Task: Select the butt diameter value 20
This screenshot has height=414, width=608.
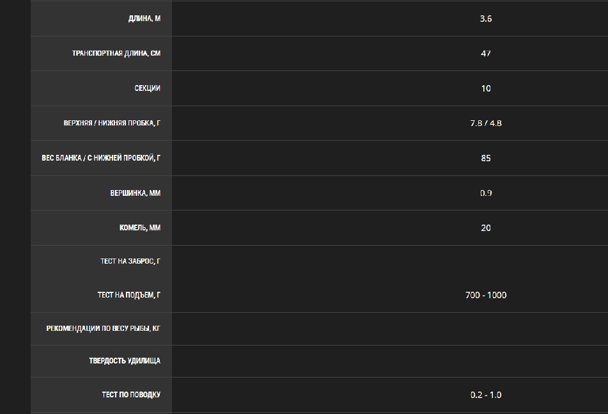Action: coord(486,228)
